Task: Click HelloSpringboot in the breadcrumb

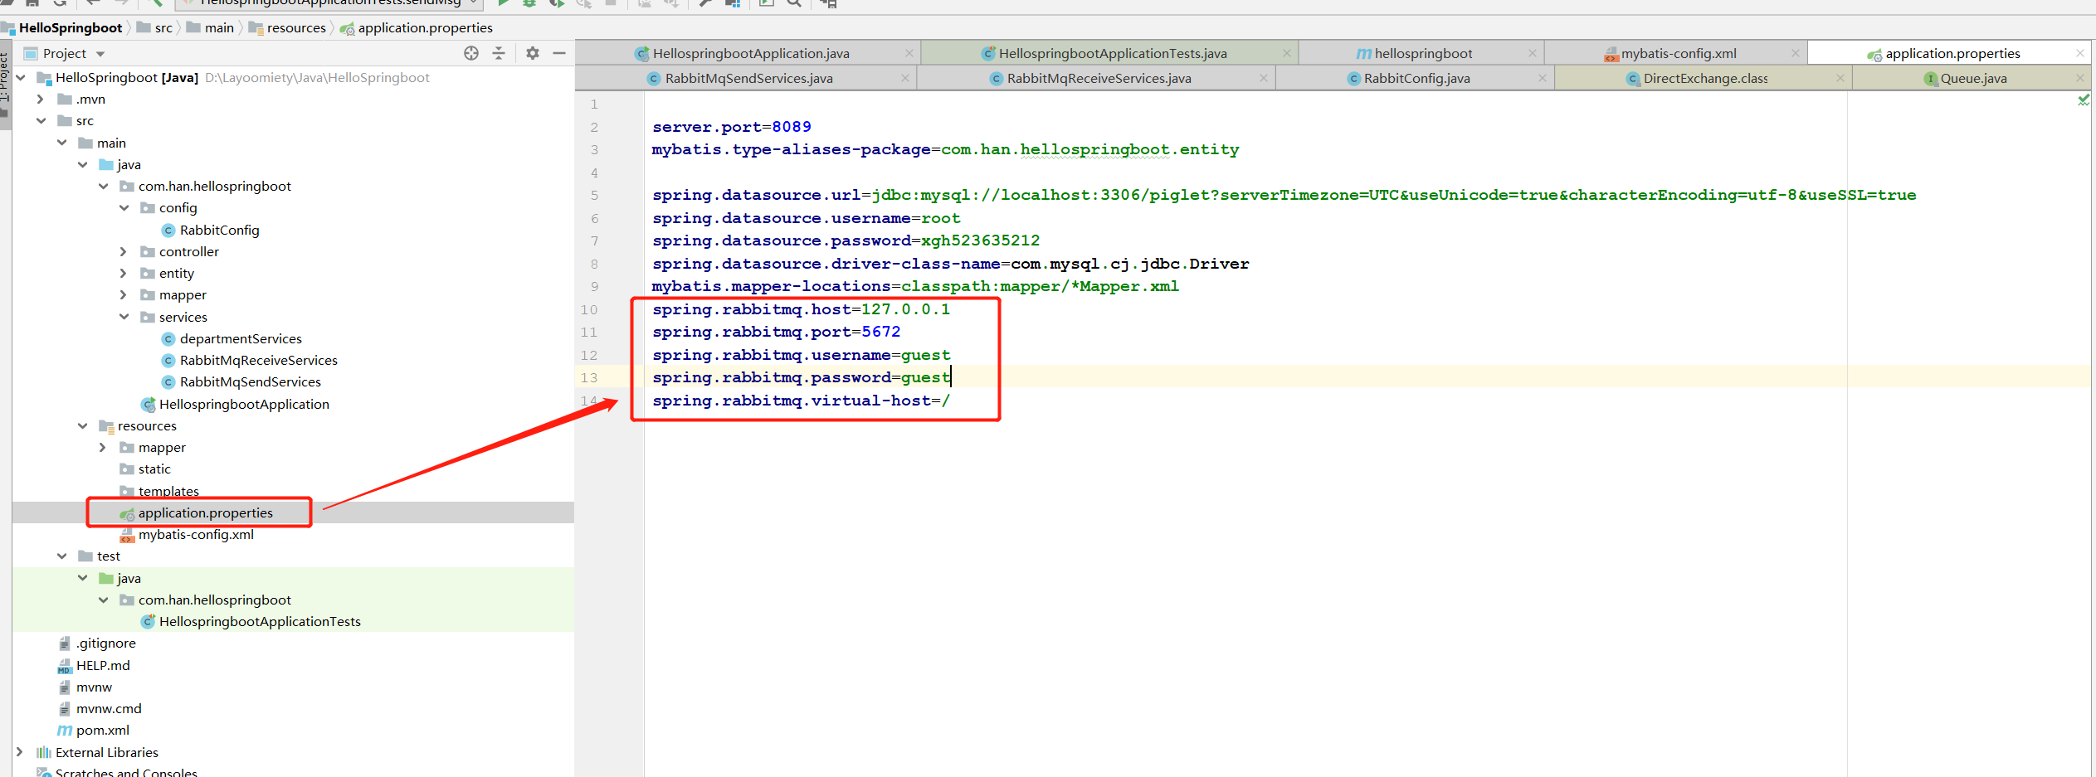Action: 71,28
